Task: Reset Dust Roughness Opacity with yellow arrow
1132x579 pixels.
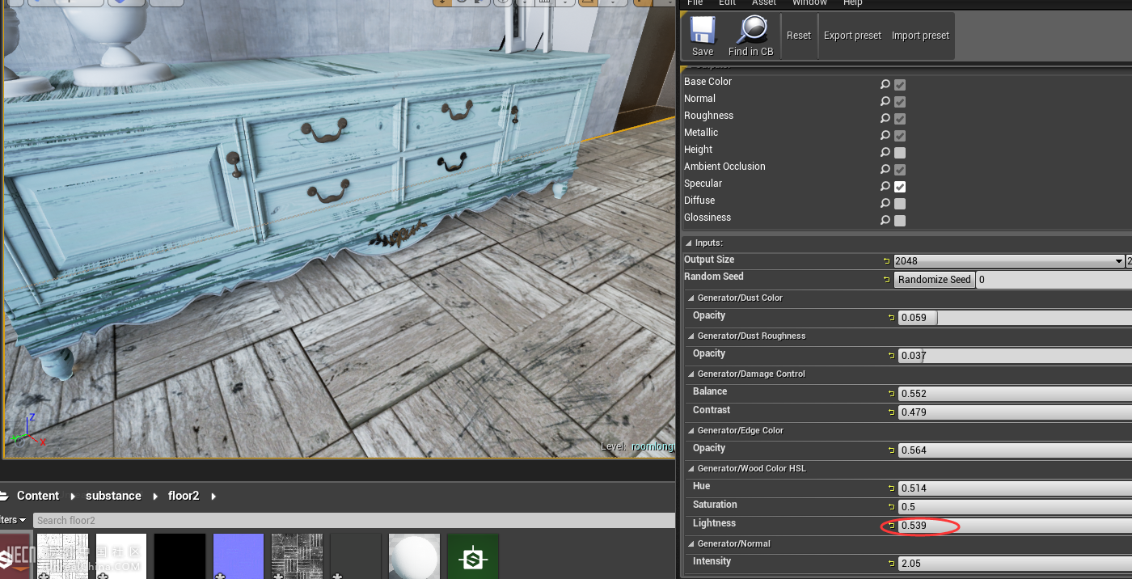Action: [891, 356]
